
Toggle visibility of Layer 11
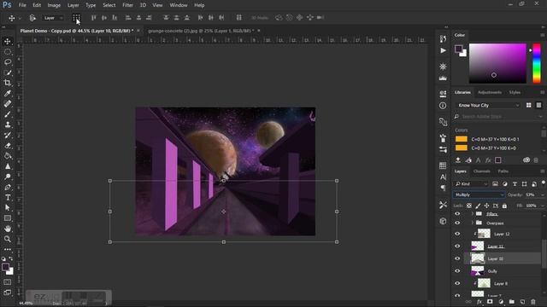click(457, 246)
